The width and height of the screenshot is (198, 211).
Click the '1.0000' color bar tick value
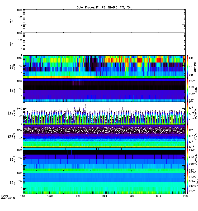pyautogui.click(x=192, y=172)
